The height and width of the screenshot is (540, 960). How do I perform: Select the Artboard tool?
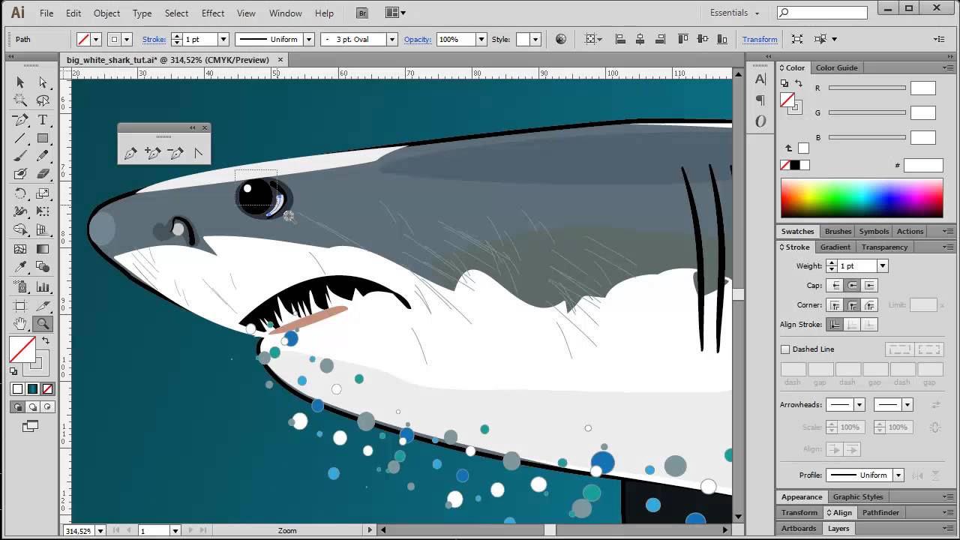click(20, 305)
